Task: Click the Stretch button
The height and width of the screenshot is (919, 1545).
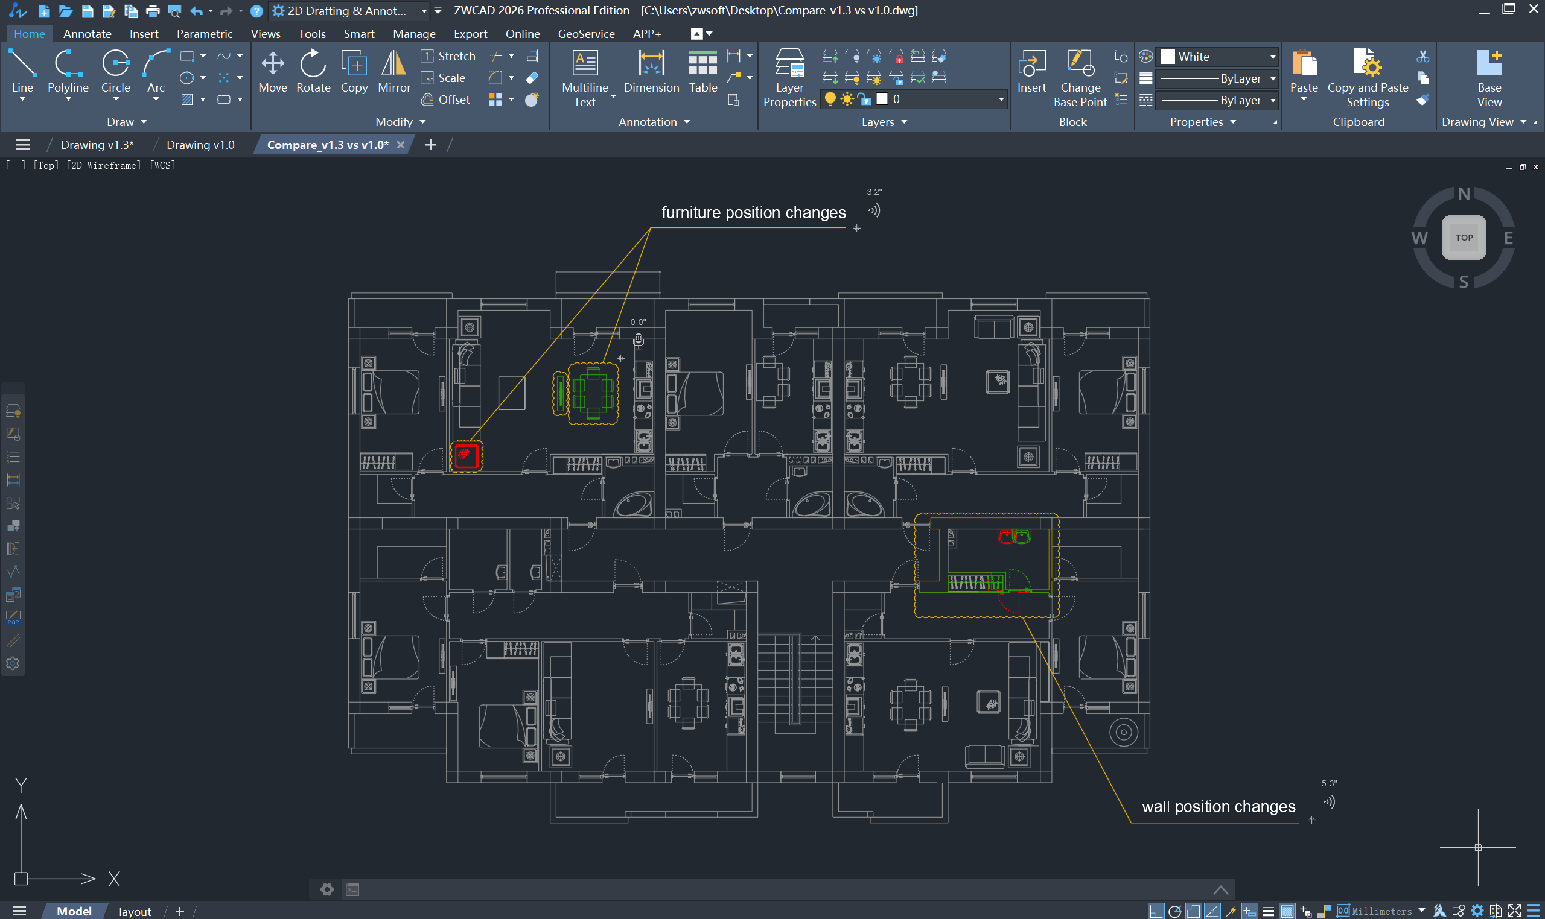Action: point(448,56)
